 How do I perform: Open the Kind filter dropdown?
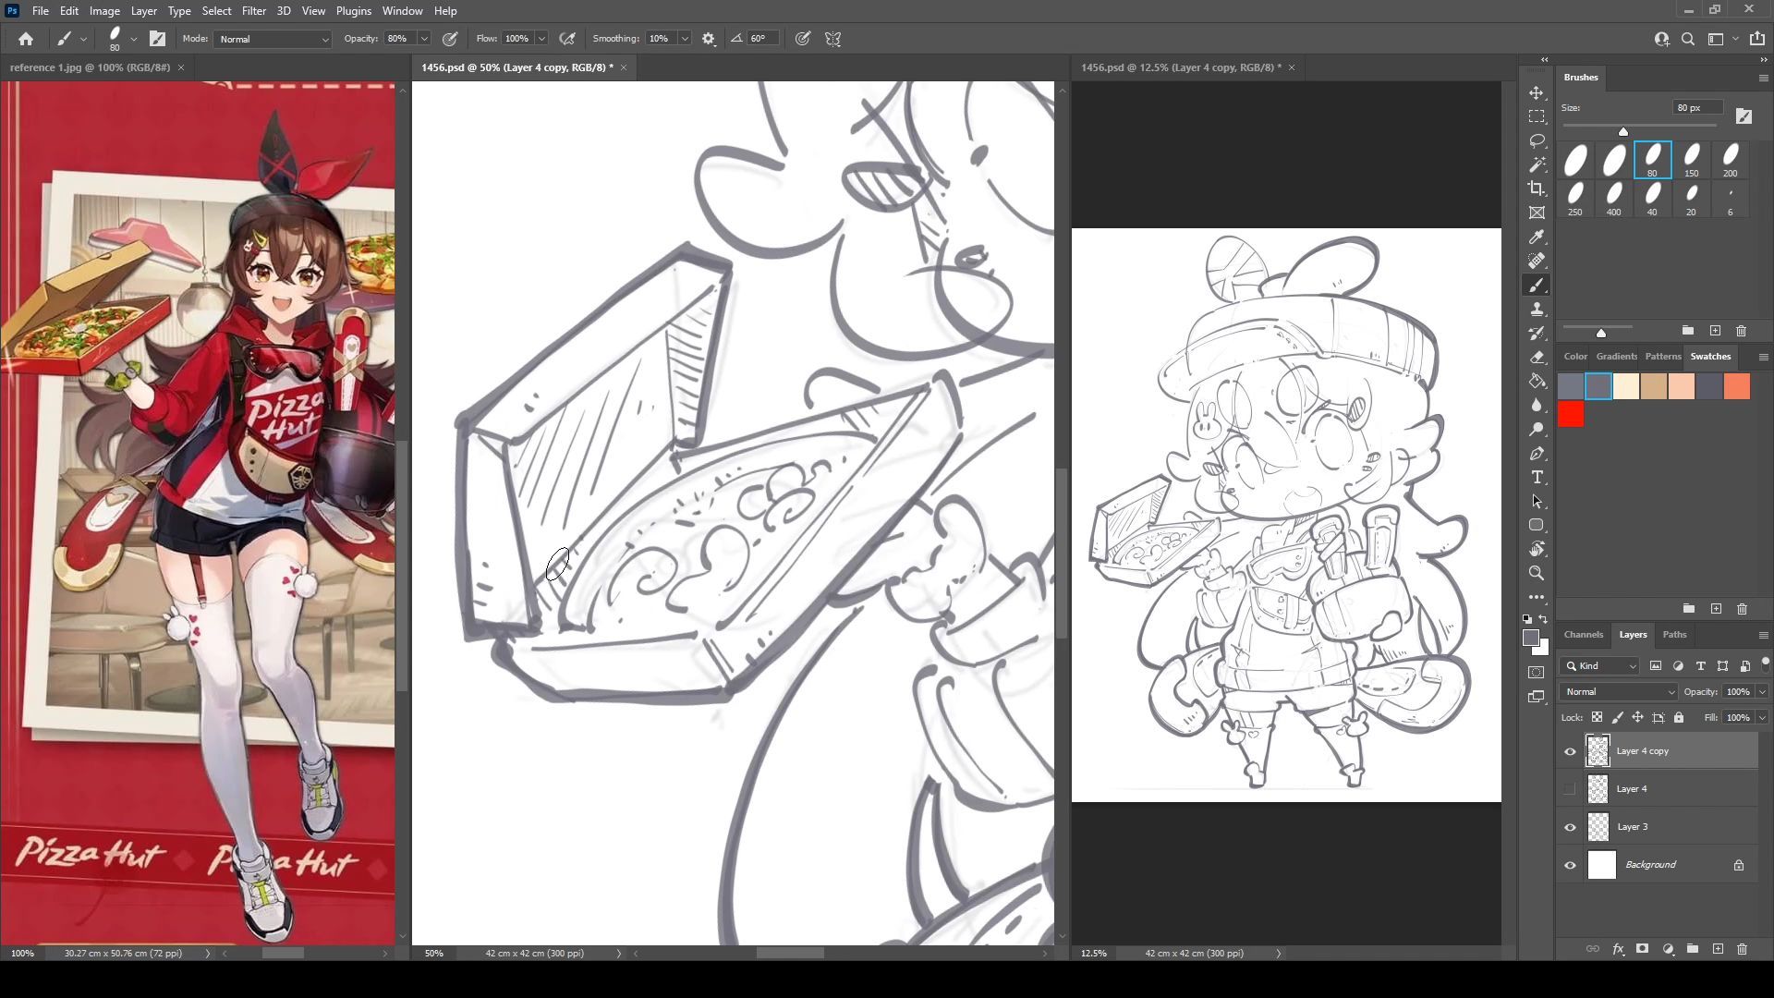pos(1600,666)
